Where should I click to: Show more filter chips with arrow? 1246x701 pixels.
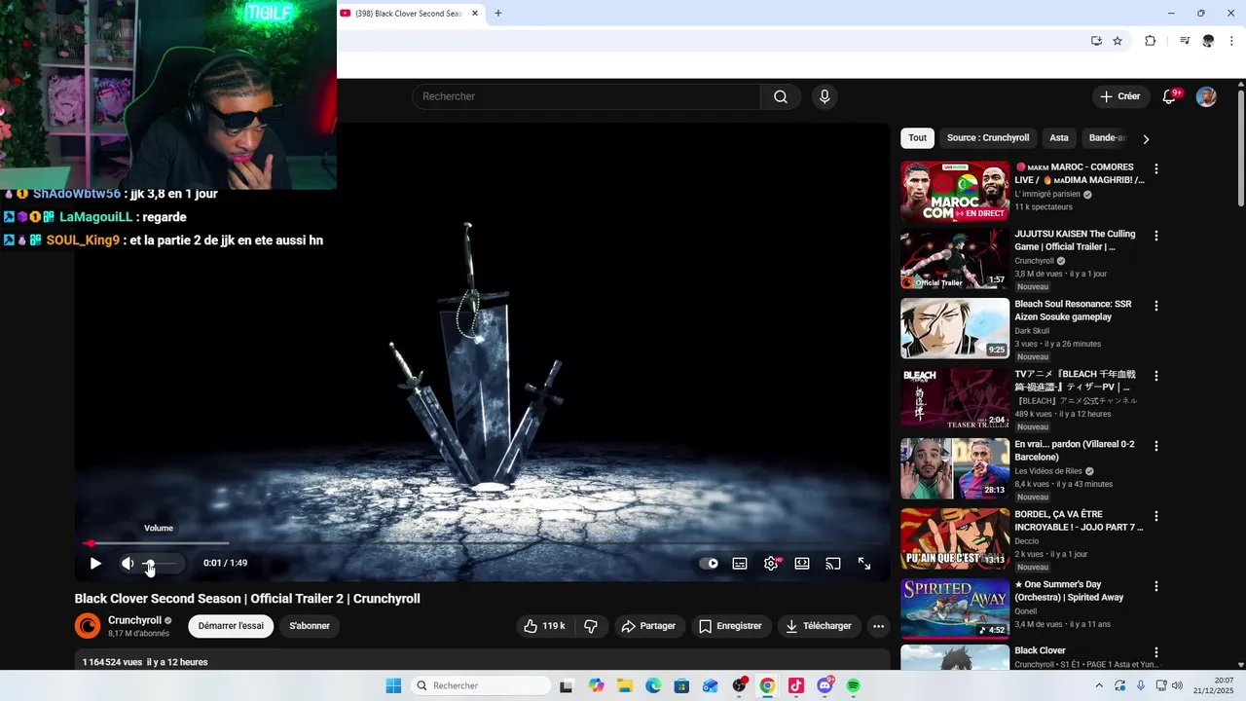1146,139
